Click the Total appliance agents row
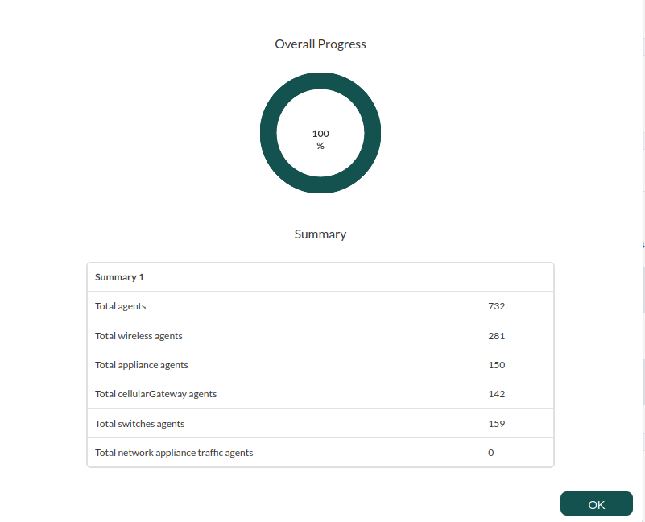Viewport: 645px width, 522px height. click(x=320, y=365)
